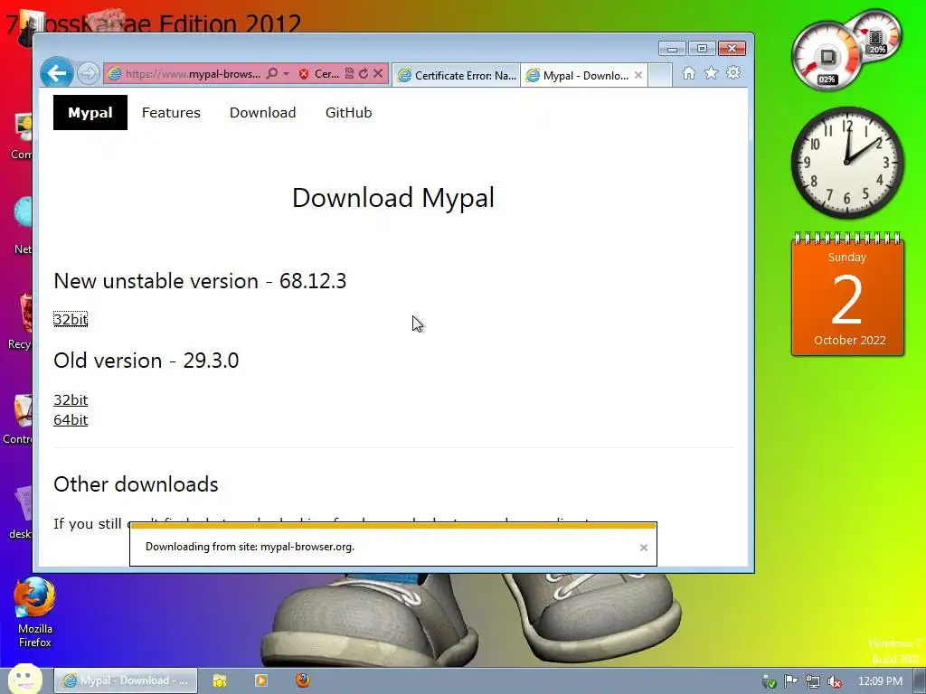Open Tools with the gear icon

(x=733, y=73)
